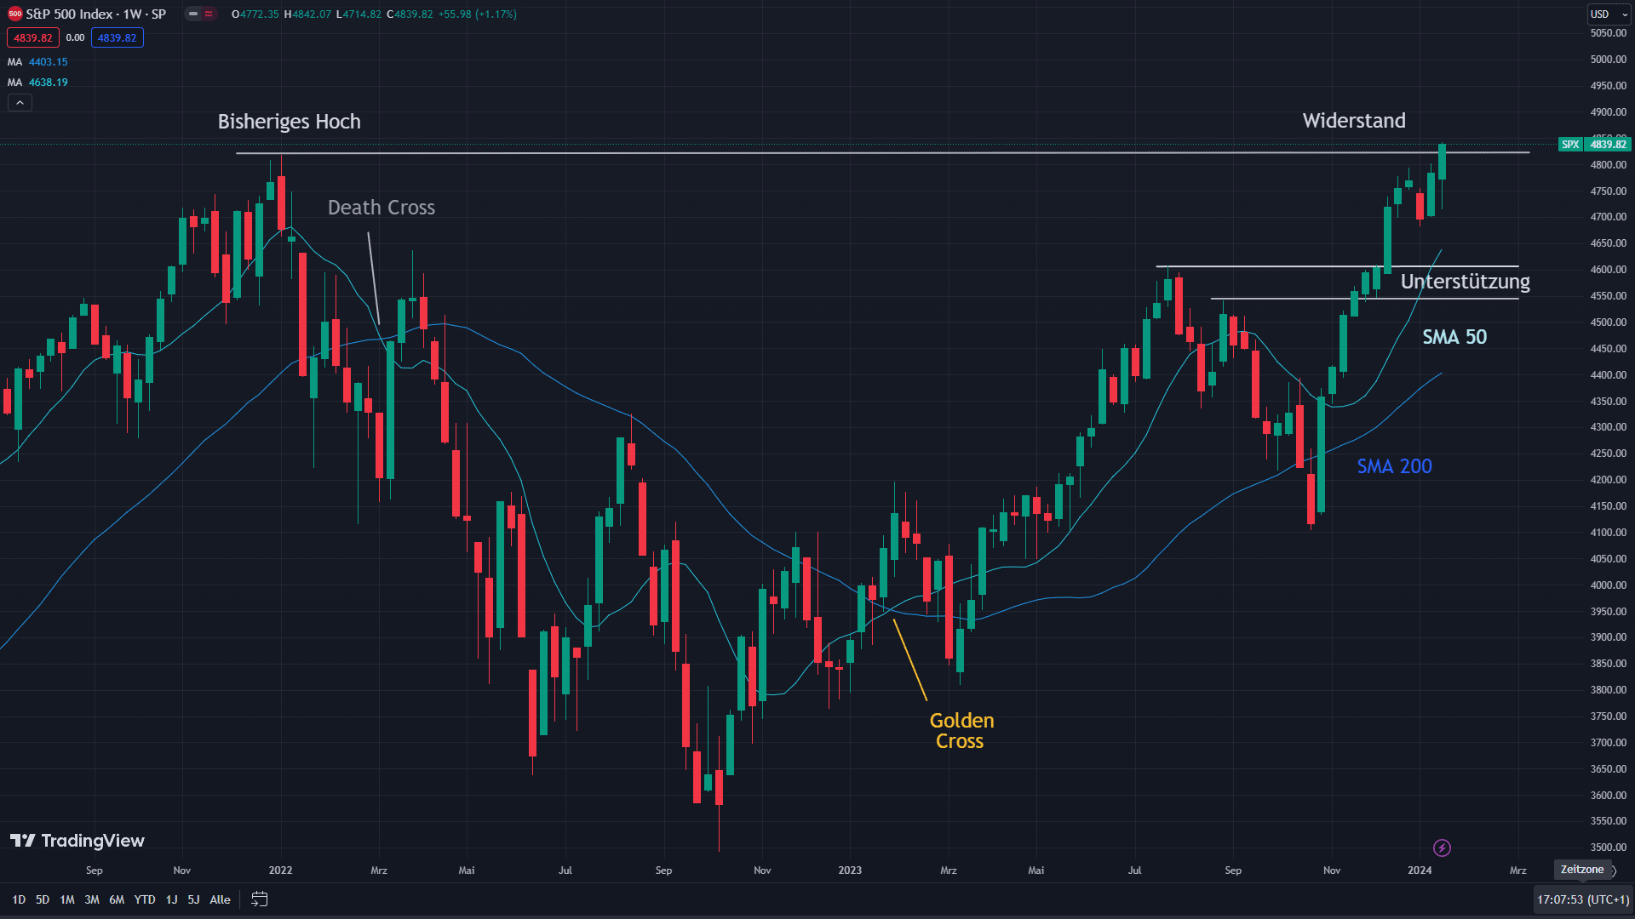Select the 'Unterstützung' text annotation

click(1466, 282)
